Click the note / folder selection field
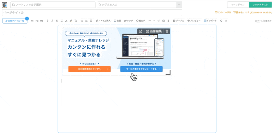This screenshot has height=133, width=274. coord(53,5)
